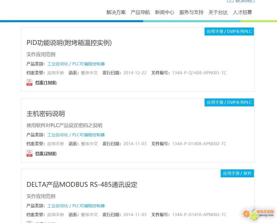Download 档案(2MB) for 主机密码说明

click(46, 153)
